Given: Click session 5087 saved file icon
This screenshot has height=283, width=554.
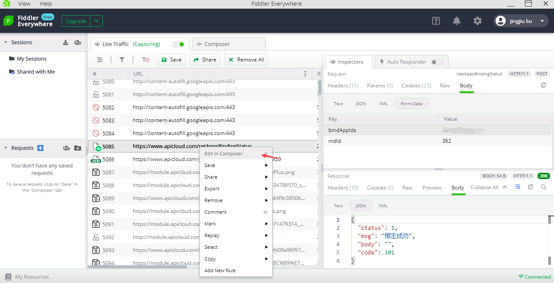Looking at the screenshot, I should (x=96, y=172).
